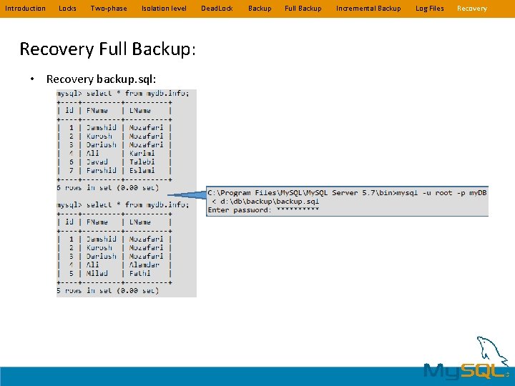
Task: Select the Milad row in second table
Action: click(114, 273)
